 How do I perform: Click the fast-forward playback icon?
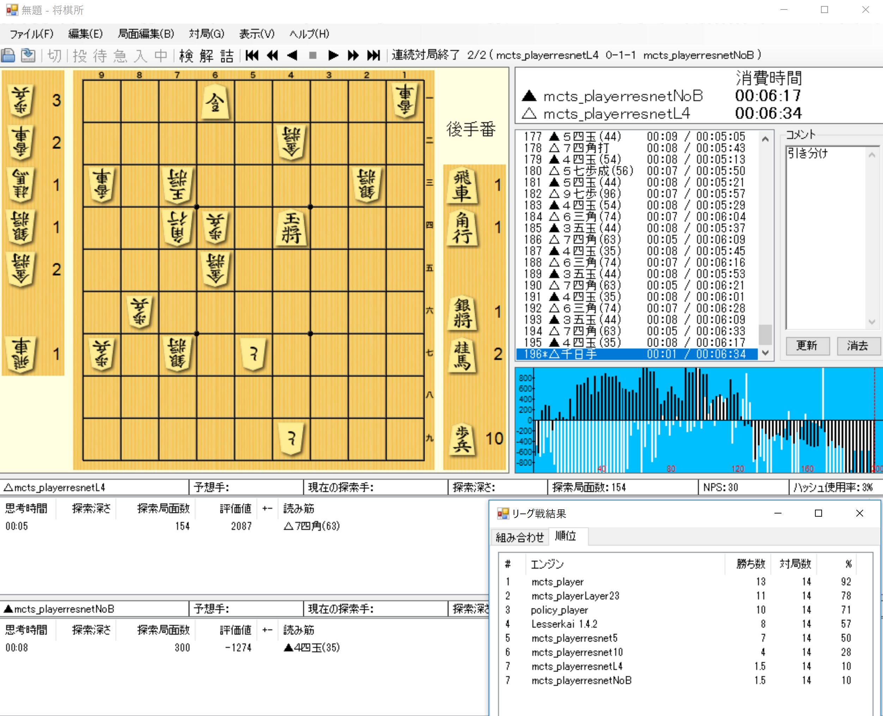(353, 55)
